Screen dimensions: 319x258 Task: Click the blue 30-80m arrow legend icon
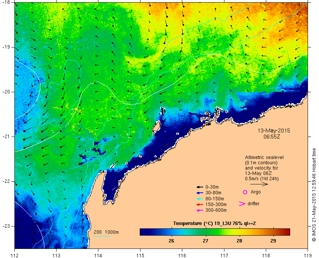[x=200, y=193]
